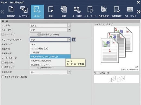Screen dimensions: 141x105
Task: Click the ソート/グループ setting label
Action: pyautogui.click(x=9, y=58)
